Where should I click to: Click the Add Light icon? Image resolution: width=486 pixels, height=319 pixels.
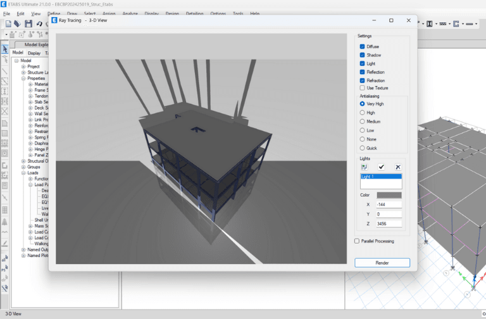click(x=364, y=167)
